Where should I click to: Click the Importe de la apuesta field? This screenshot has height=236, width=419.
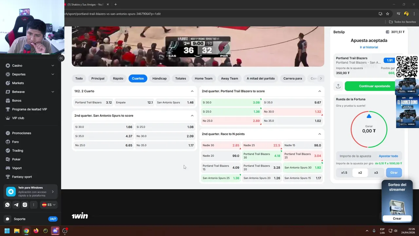click(x=355, y=156)
